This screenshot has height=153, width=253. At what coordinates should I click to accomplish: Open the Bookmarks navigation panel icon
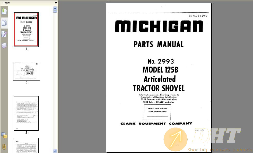coord(4,12)
